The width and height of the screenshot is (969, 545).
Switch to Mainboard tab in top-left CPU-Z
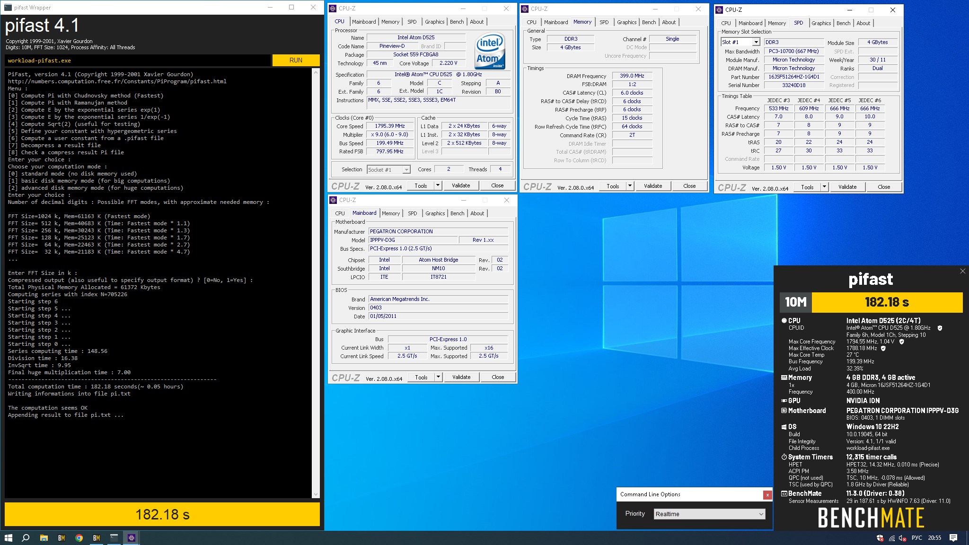364,22
